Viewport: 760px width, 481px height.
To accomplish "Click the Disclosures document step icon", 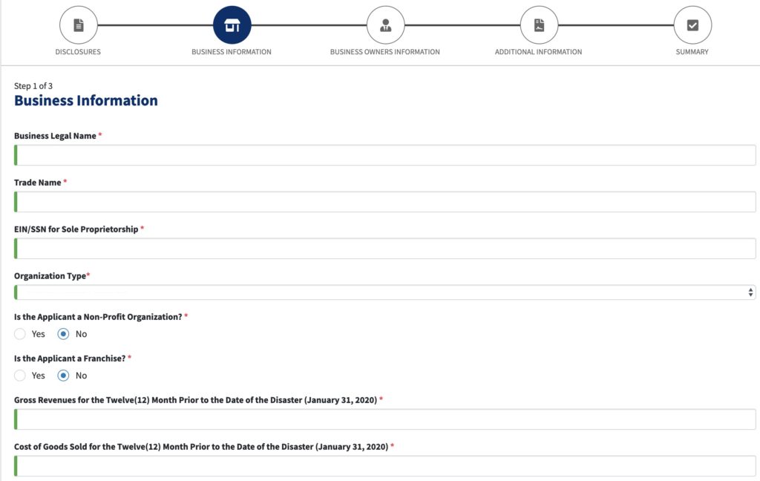I will (78, 25).
